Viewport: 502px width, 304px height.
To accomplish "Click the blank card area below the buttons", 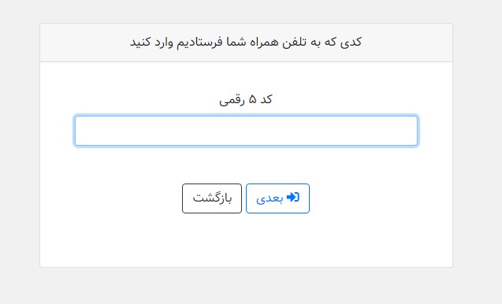I will [x=246, y=241].
